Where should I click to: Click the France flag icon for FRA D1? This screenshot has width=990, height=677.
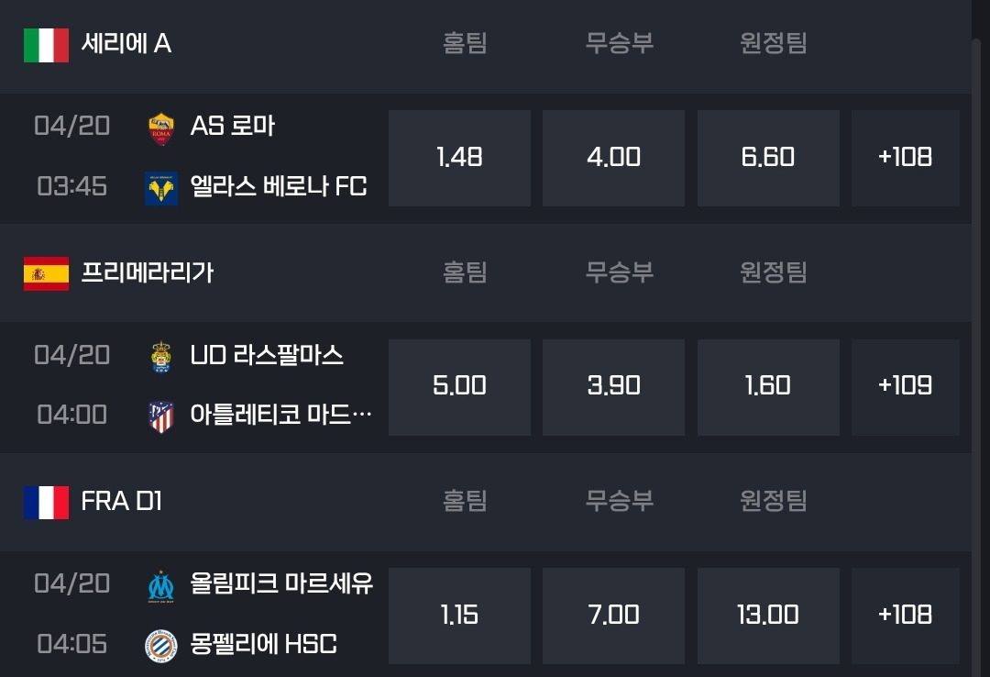pos(46,503)
